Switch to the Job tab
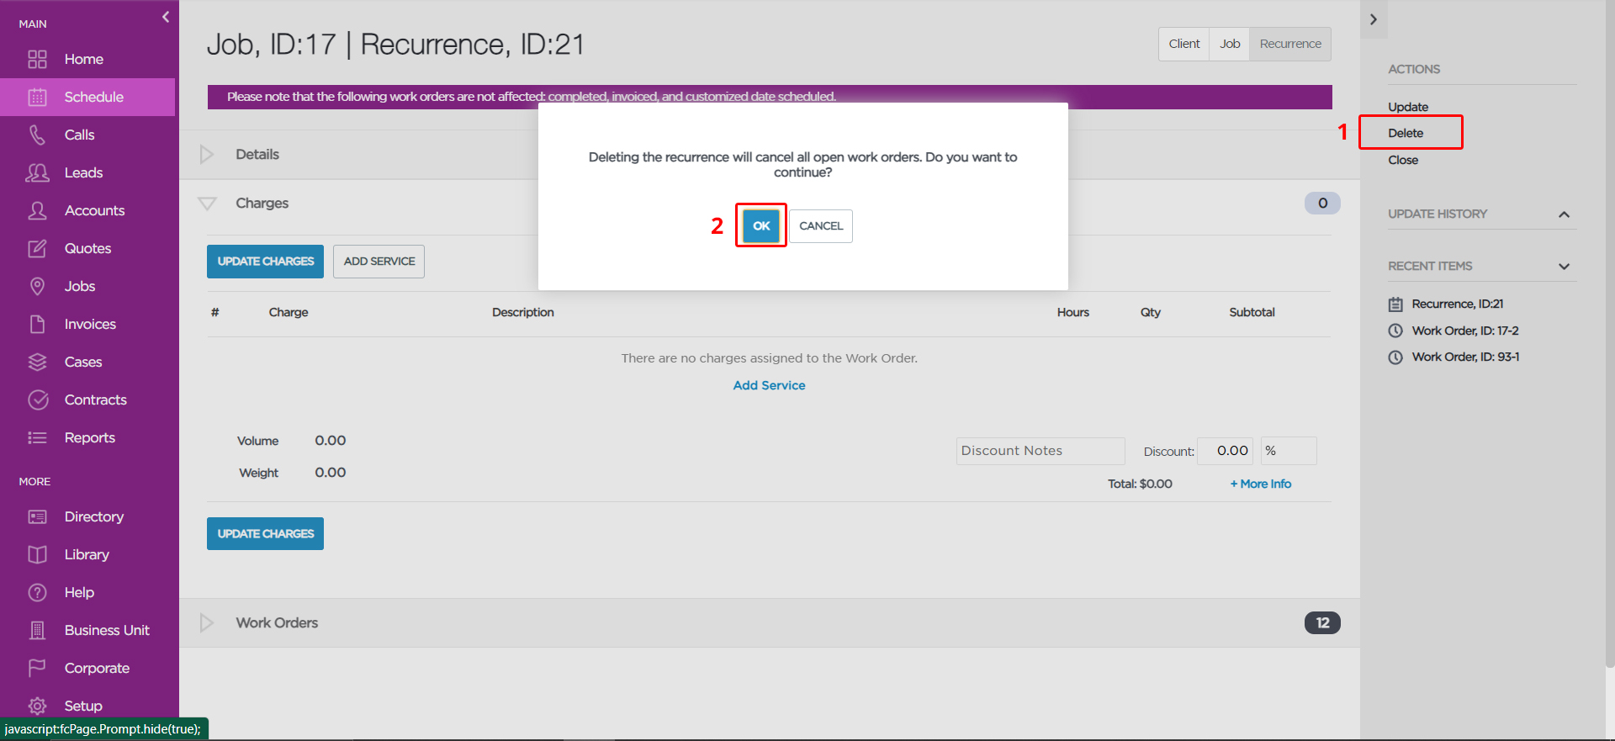 click(1230, 44)
